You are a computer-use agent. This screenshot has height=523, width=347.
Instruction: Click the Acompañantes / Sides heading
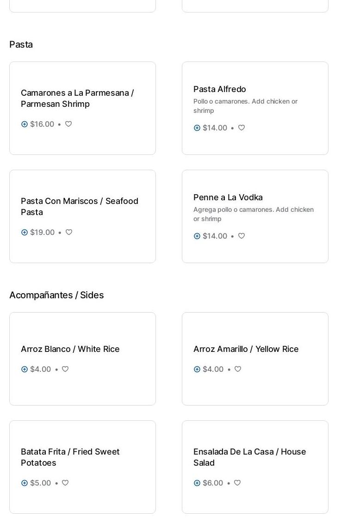pos(56,295)
